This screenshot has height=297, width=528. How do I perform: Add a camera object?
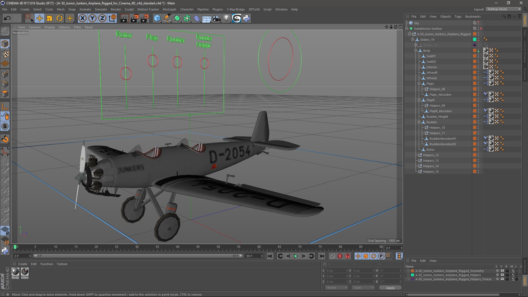click(x=217, y=18)
